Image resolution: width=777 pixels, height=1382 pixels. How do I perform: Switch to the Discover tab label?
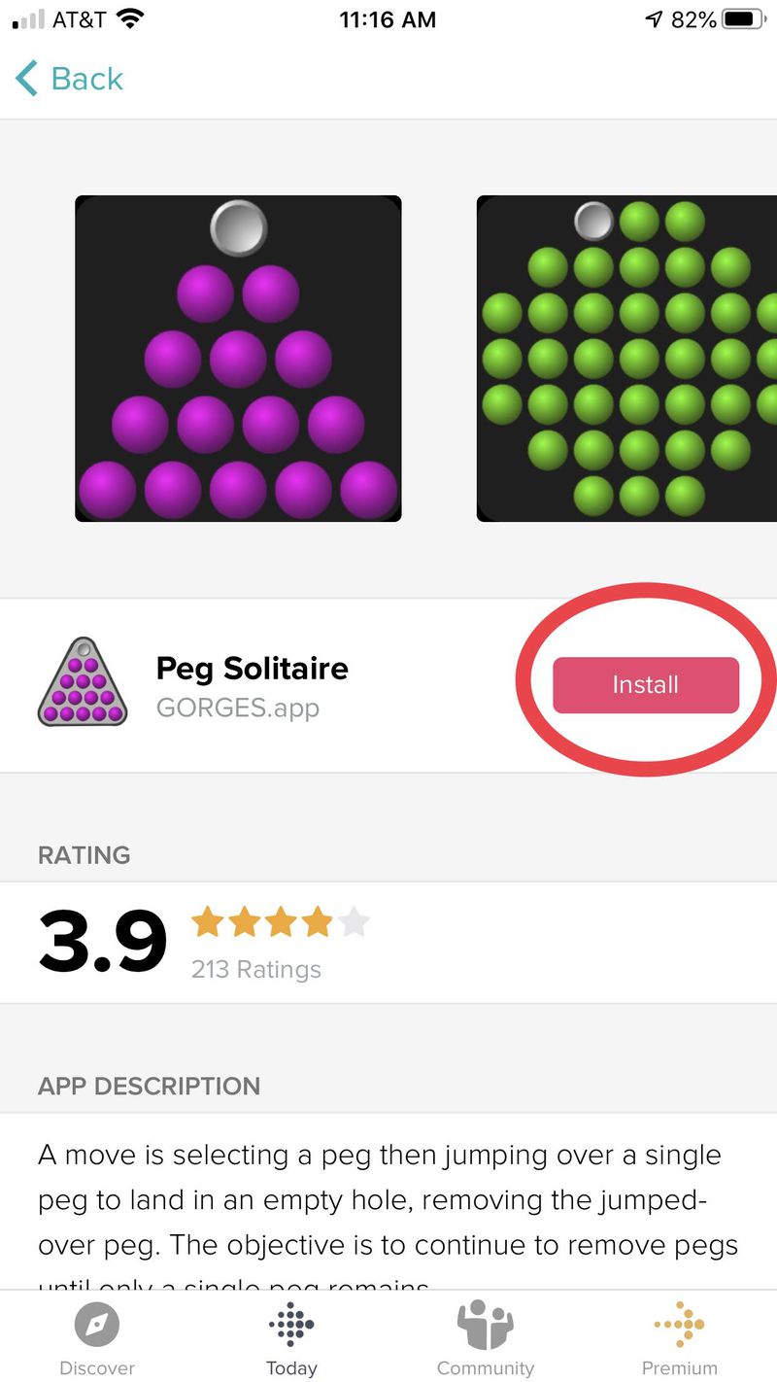point(97,1367)
